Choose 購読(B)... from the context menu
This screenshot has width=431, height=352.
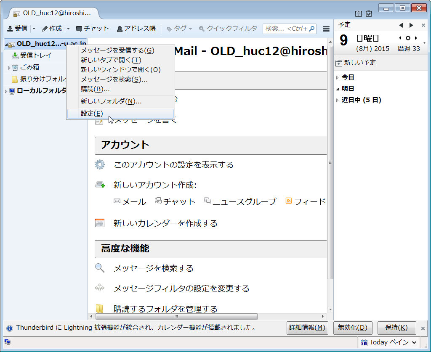(x=120, y=89)
